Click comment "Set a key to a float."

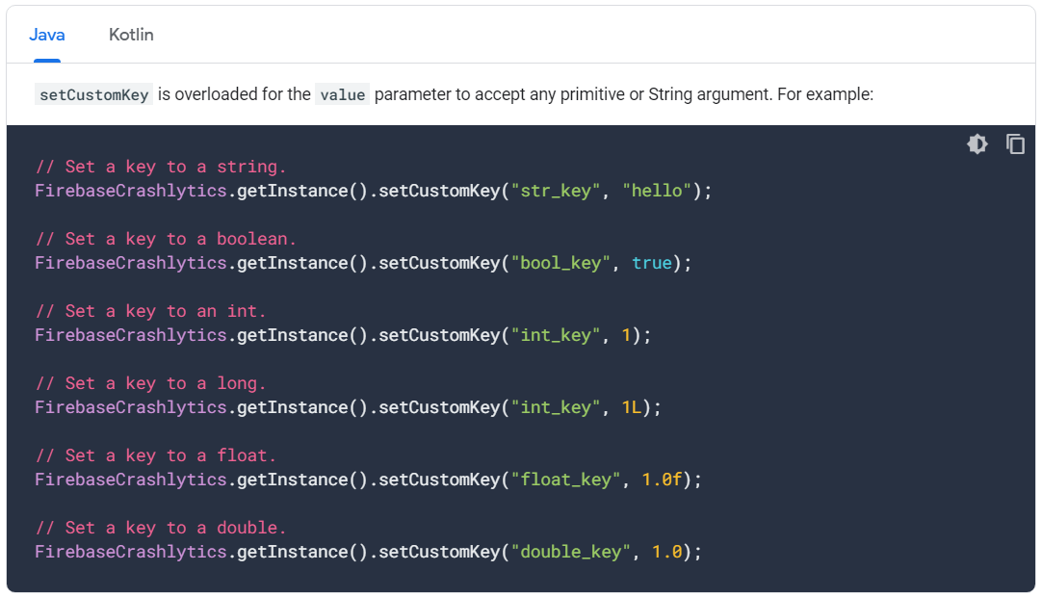(155, 456)
